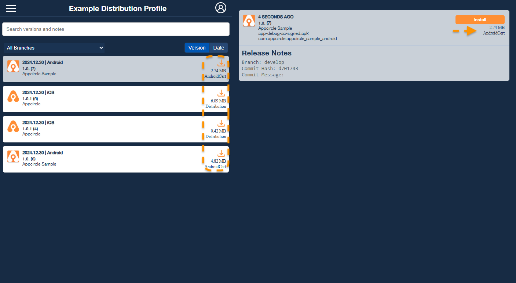
Task: Click Appcircle logo of 1.0.1 (4) row
Action: pos(13,126)
